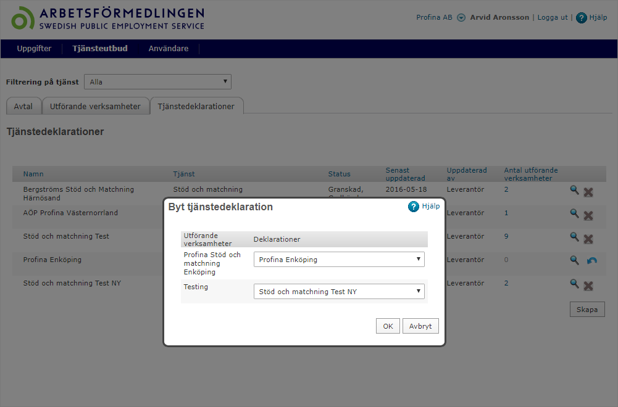Open the Profina AB account dropdown arrow

click(461, 18)
